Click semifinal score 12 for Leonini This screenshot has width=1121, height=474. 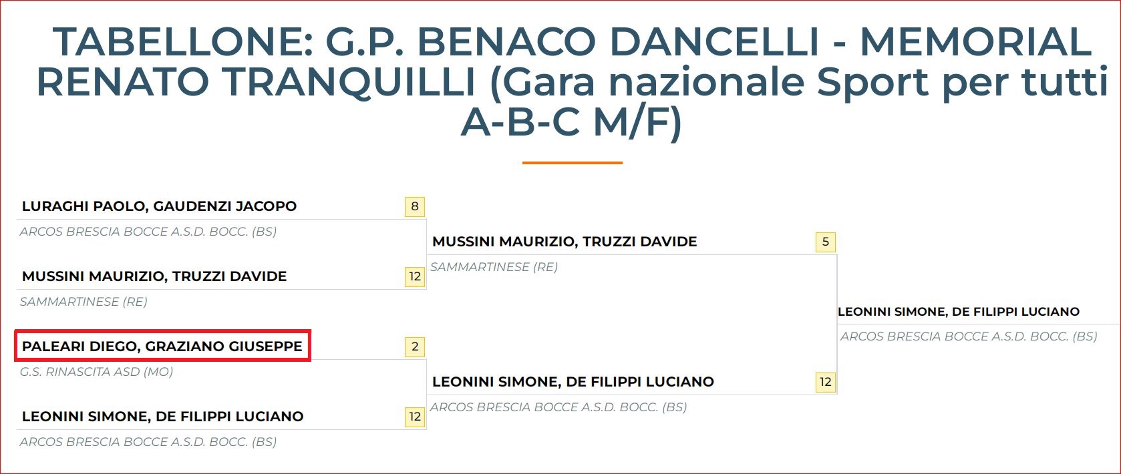[826, 382]
